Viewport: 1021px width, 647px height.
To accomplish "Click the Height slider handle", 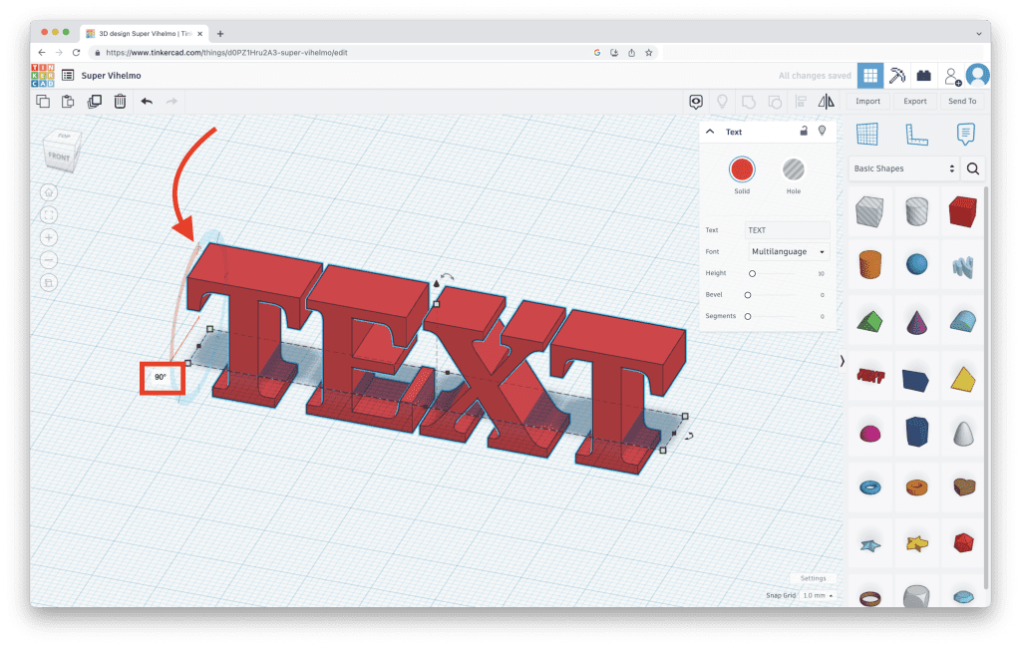I will pos(752,273).
